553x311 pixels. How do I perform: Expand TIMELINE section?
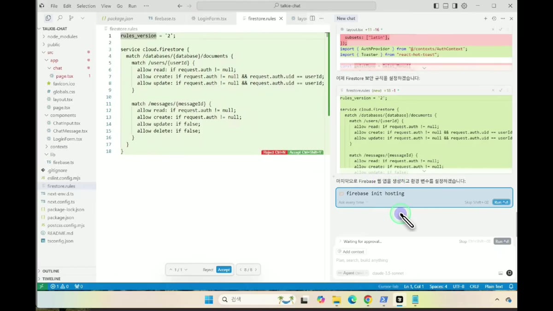tap(66, 279)
